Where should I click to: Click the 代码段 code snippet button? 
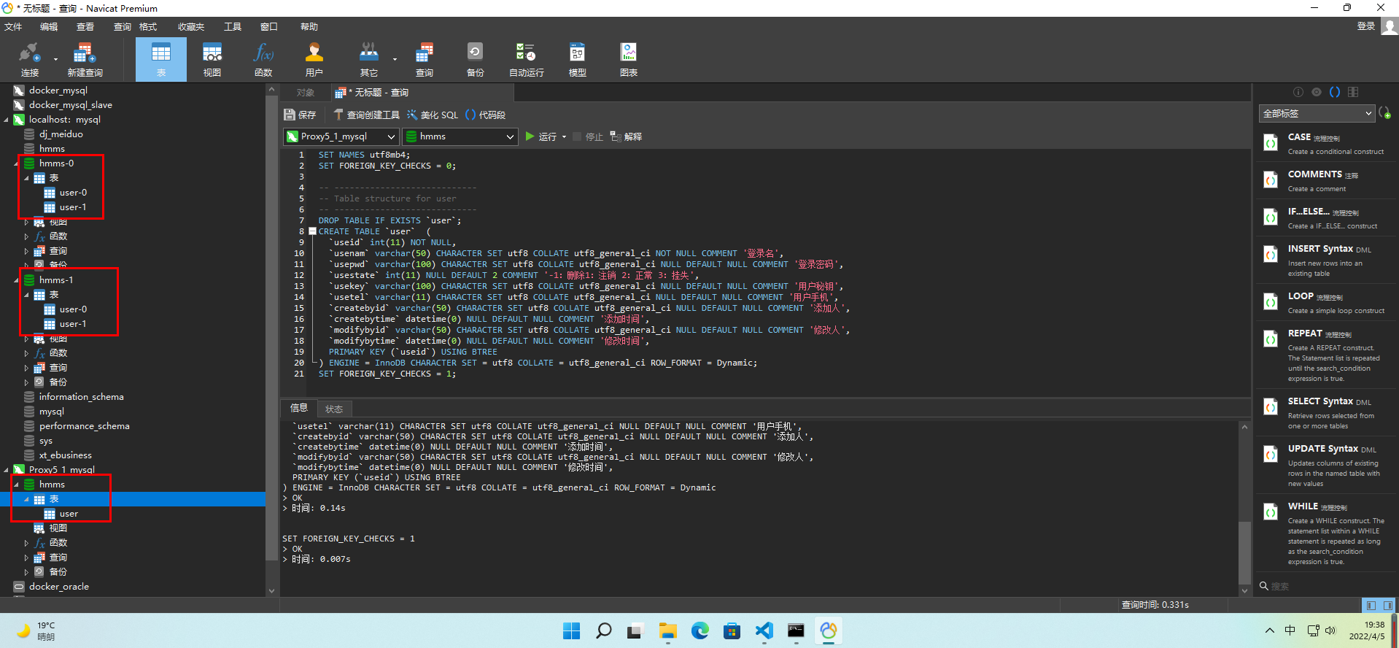click(485, 115)
